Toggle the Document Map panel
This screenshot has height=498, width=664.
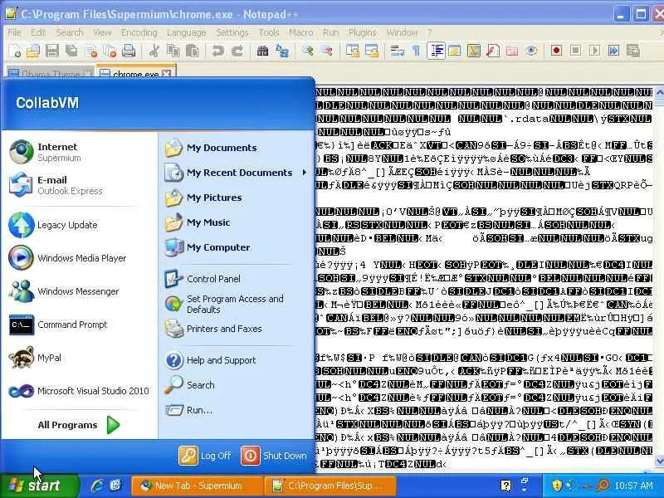(474, 51)
